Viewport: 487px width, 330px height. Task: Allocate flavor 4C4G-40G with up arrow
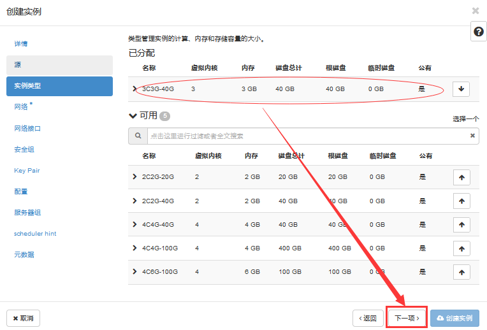click(462, 225)
